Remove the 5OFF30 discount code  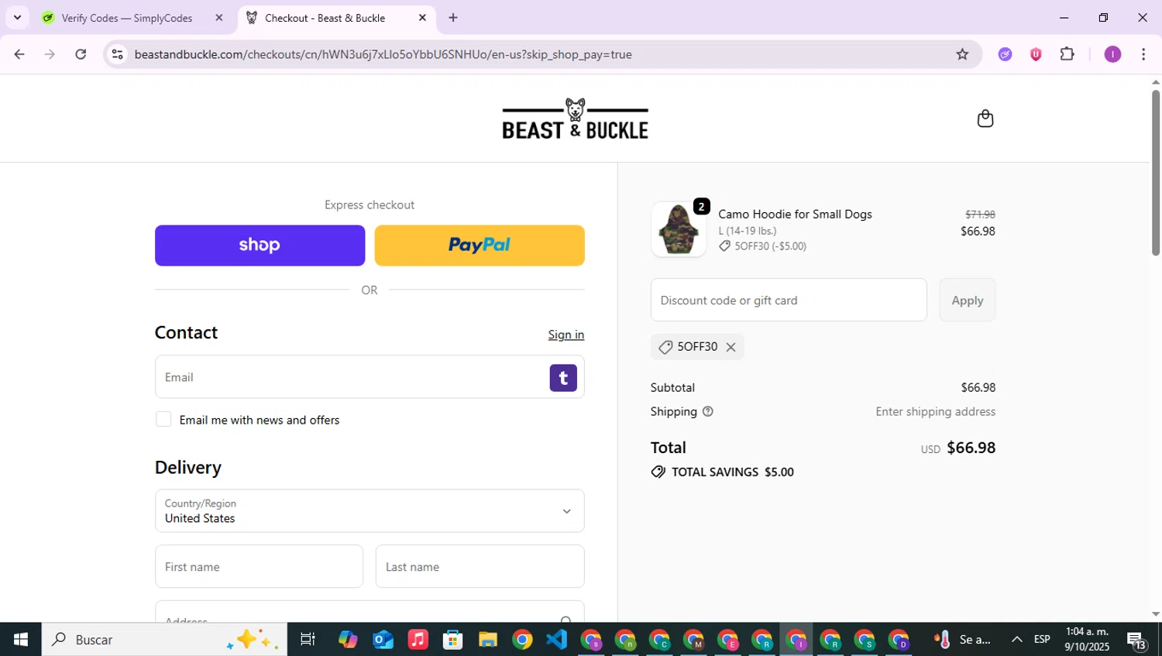[x=731, y=347]
